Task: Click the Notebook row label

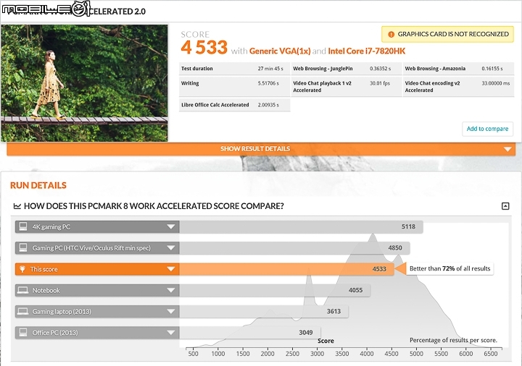Action: click(x=46, y=290)
